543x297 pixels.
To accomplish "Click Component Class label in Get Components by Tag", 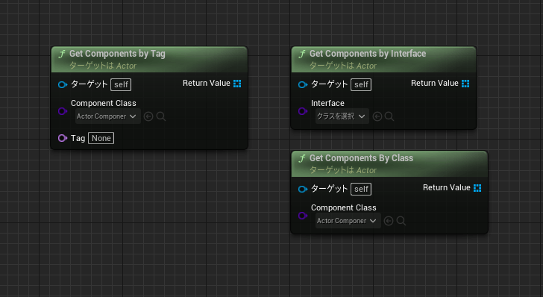I will click(x=103, y=103).
